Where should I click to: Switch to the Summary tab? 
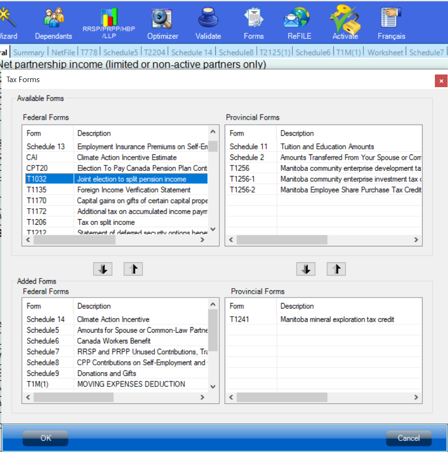point(29,52)
